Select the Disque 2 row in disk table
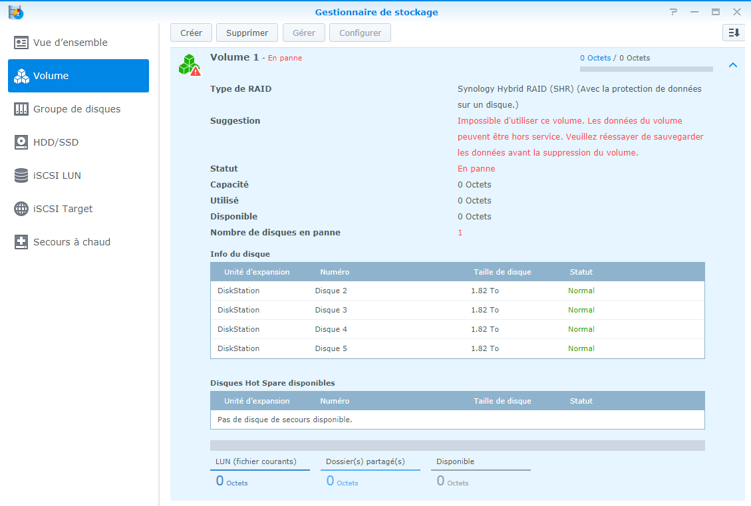Image resolution: width=751 pixels, height=506 pixels. tap(457, 291)
